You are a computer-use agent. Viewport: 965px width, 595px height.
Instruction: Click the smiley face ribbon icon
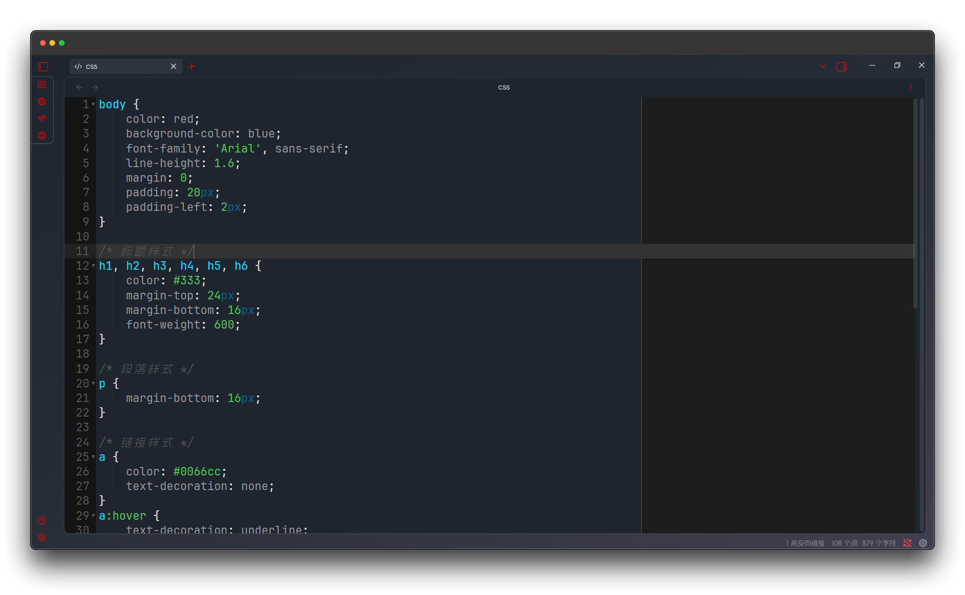click(42, 136)
